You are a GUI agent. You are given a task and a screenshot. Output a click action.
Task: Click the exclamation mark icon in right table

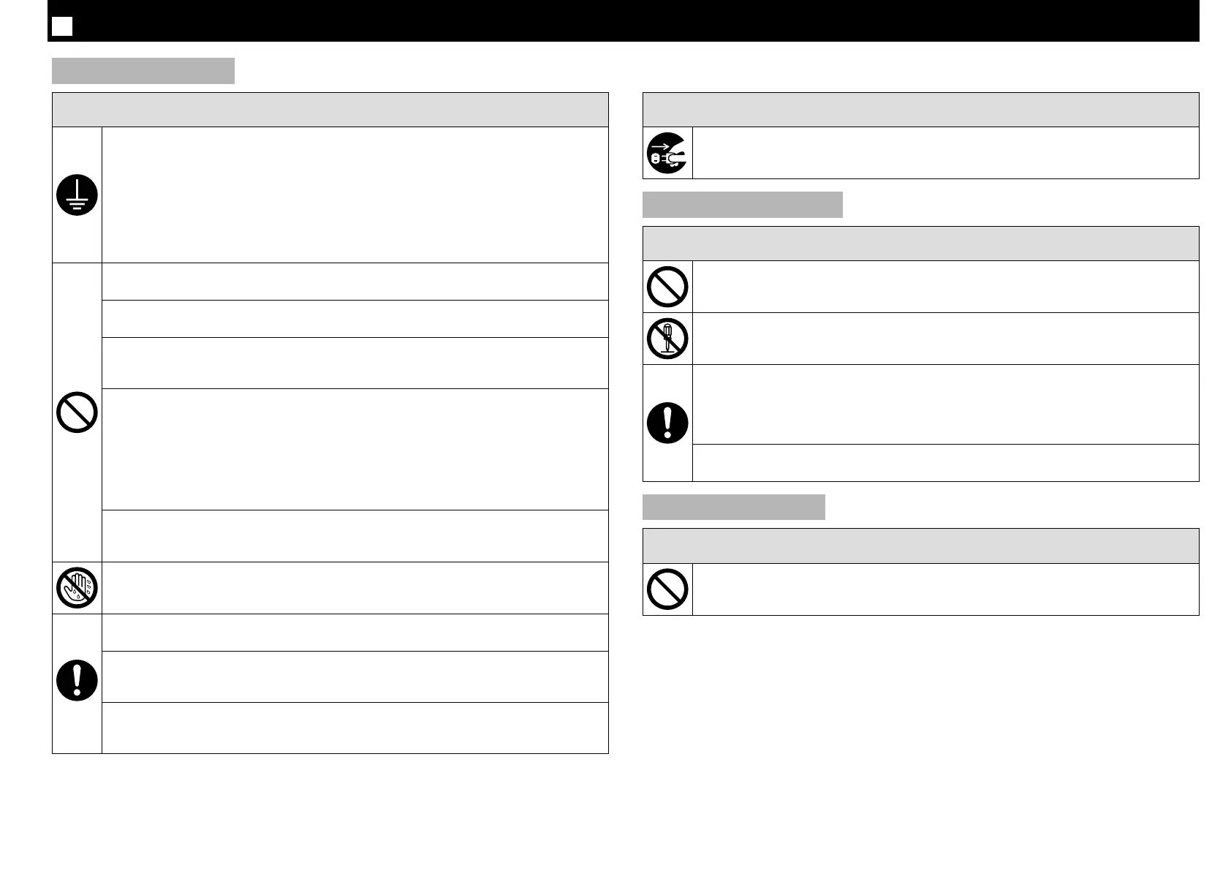tap(667, 423)
